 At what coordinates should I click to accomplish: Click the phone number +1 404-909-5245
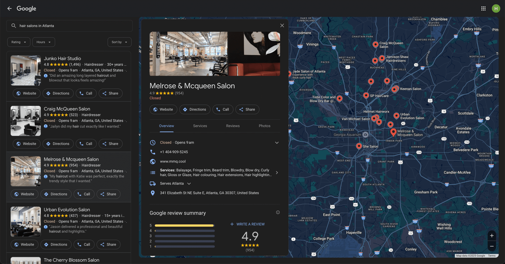point(174,152)
